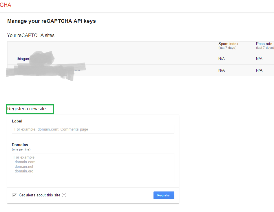
Task: Click the "Manage your reCAPTCHA API keys" title
Action: click(51, 21)
